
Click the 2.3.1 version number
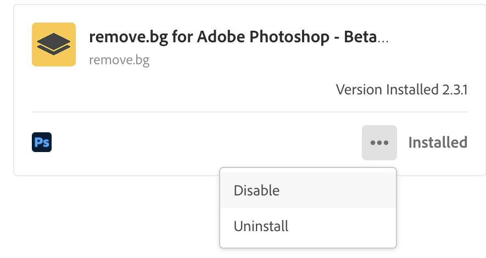454,89
